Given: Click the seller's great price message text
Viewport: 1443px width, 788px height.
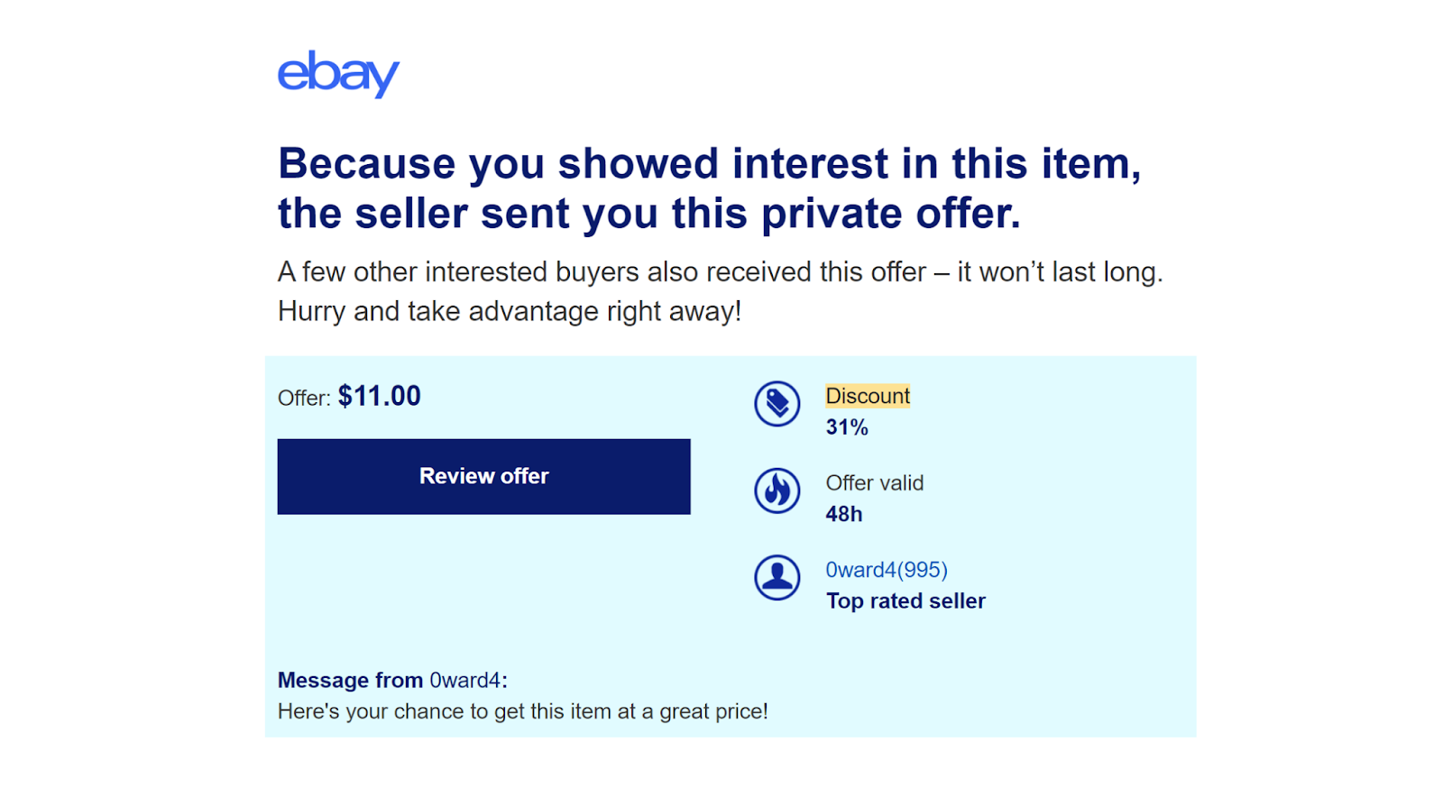Looking at the screenshot, I should coord(523,711).
